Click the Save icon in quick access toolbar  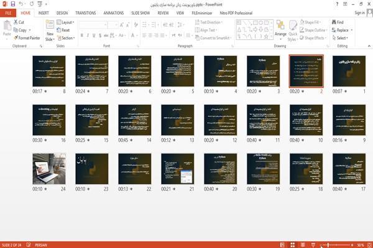(12, 4)
